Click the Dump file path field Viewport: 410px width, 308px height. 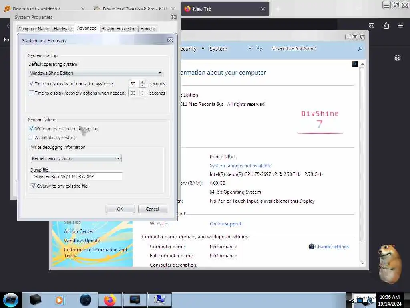(x=77, y=176)
